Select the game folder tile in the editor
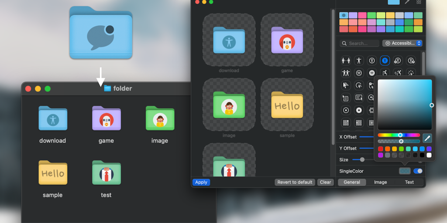The height and width of the screenshot is (223, 447). click(287, 40)
